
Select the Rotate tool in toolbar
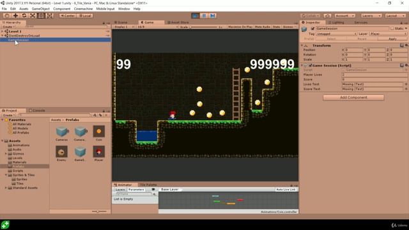click(24, 15)
